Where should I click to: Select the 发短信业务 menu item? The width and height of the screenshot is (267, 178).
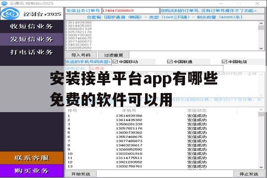click(x=32, y=39)
